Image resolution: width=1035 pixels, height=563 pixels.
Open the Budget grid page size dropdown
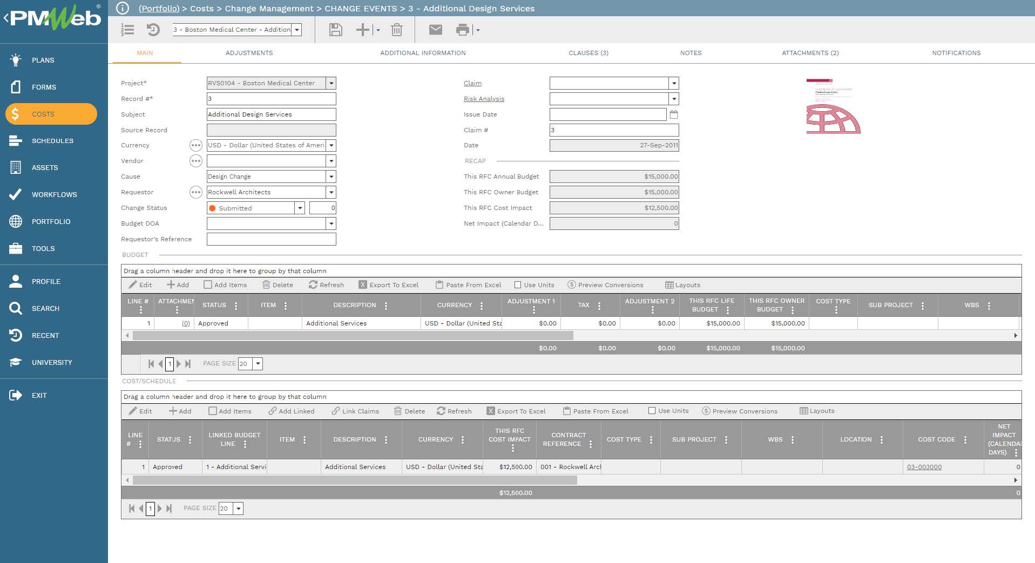258,364
